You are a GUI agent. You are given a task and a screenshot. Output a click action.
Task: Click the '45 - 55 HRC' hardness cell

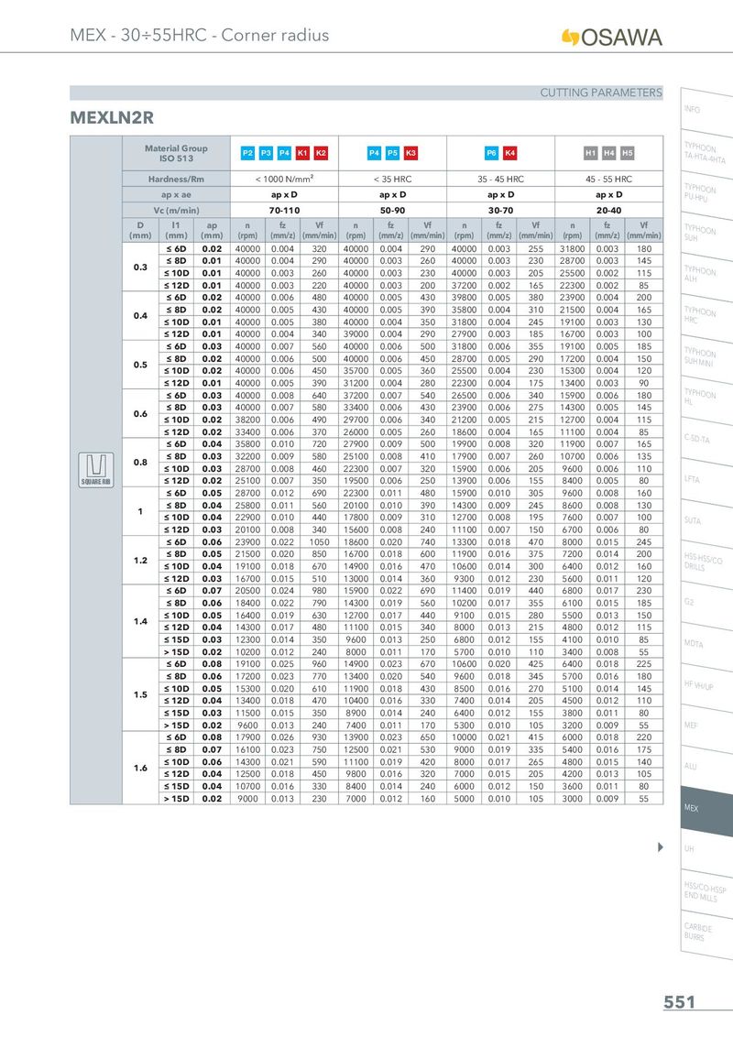pyautogui.click(x=608, y=180)
